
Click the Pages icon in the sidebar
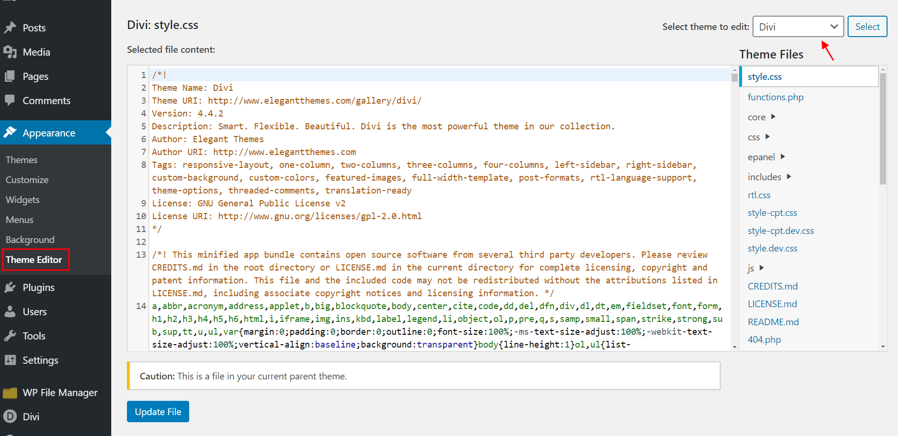(x=10, y=76)
